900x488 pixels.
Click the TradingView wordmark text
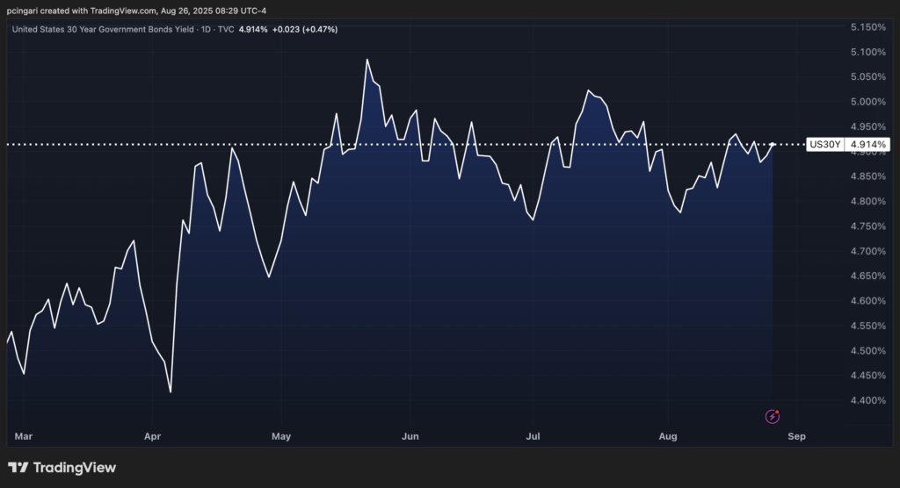(x=76, y=468)
